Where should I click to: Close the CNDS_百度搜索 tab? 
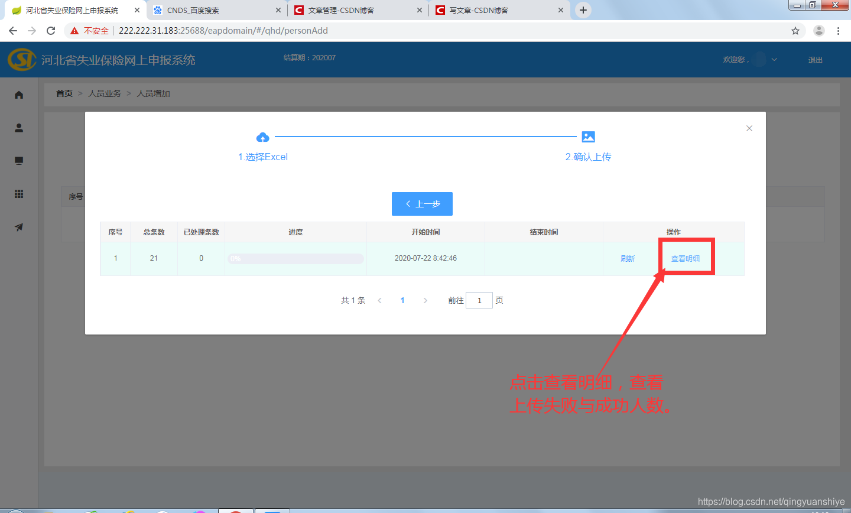278,10
